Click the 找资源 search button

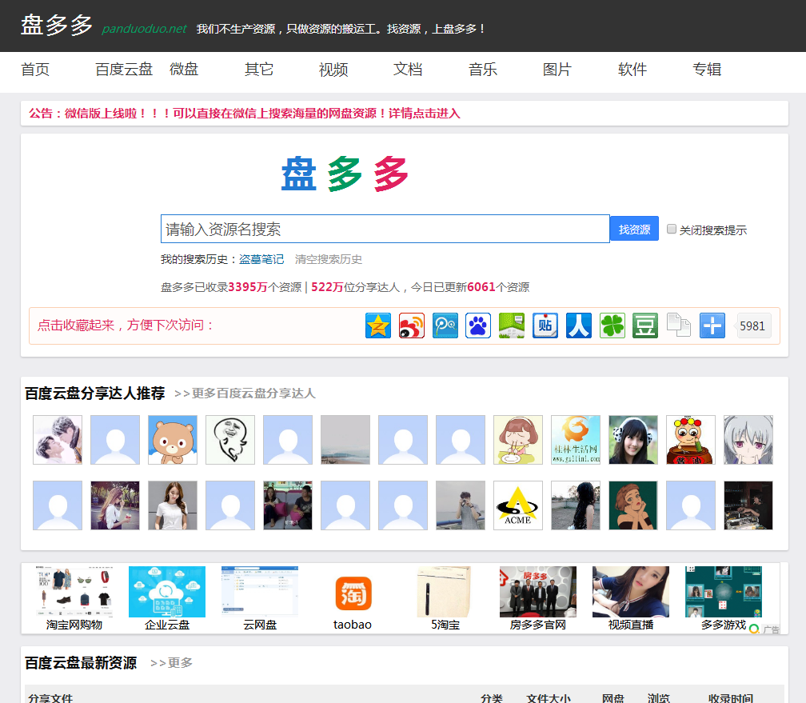pos(634,229)
